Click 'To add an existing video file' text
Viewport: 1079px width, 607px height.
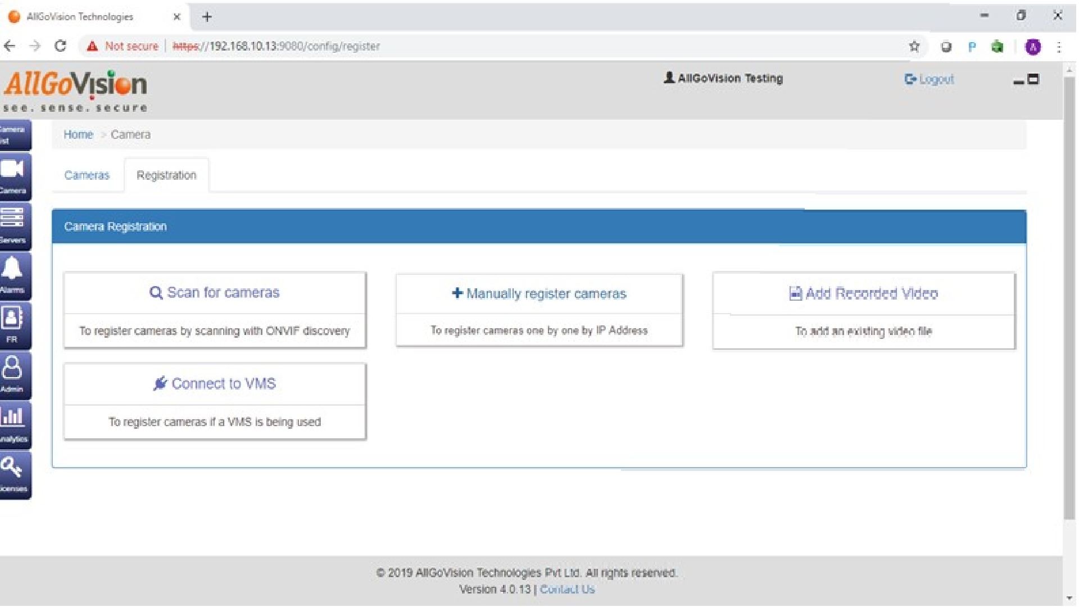[x=863, y=332]
